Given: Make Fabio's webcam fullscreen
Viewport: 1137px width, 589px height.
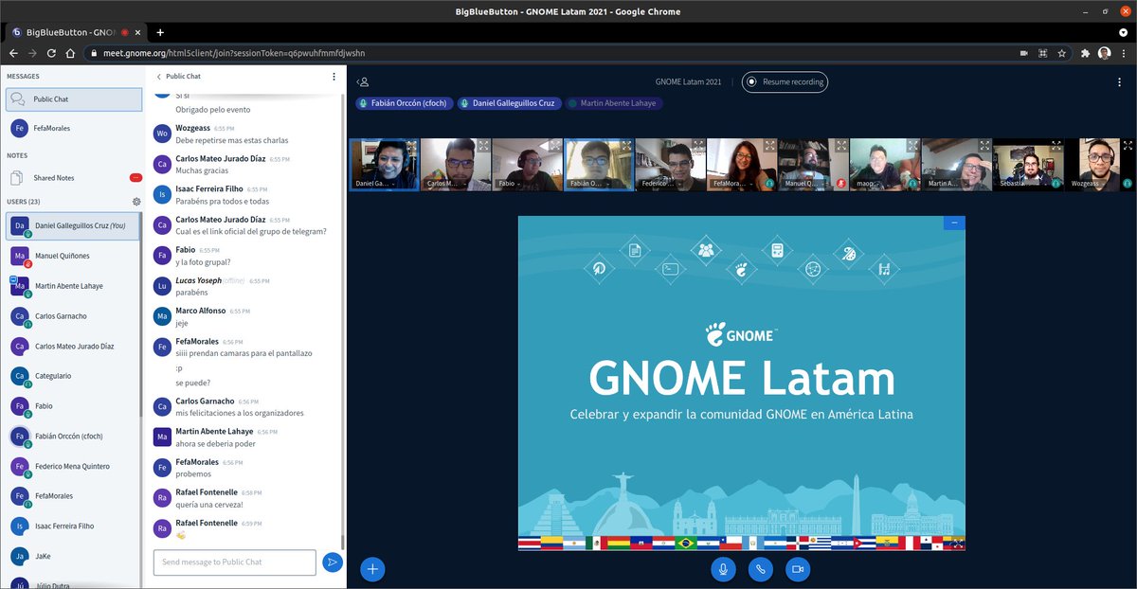Looking at the screenshot, I should click(x=555, y=146).
